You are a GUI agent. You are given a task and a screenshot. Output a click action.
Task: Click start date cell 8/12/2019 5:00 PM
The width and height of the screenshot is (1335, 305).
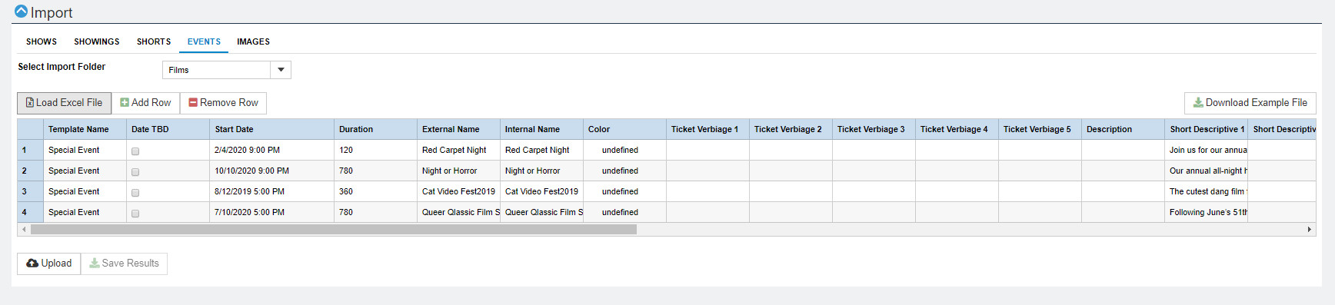pyautogui.click(x=271, y=191)
